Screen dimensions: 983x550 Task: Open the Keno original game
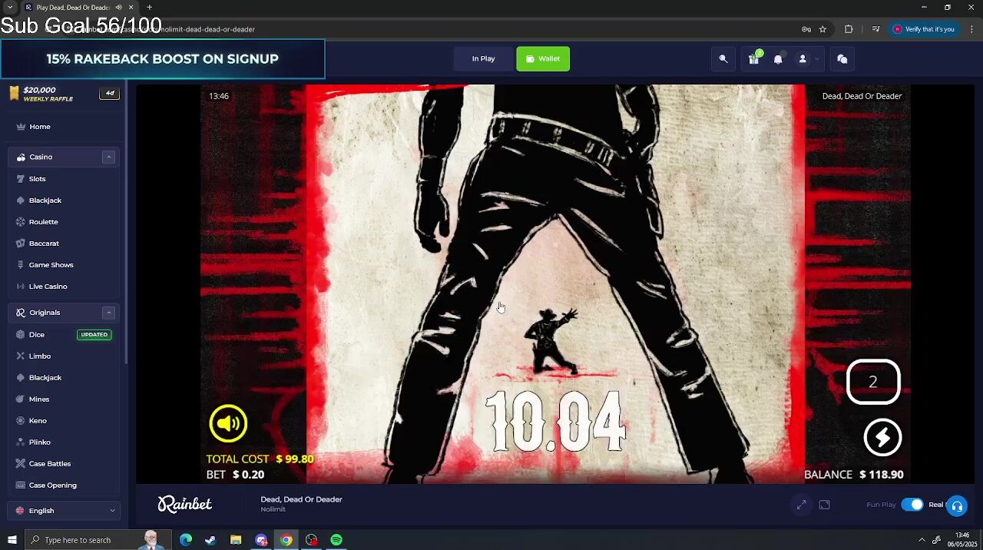(x=38, y=421)
